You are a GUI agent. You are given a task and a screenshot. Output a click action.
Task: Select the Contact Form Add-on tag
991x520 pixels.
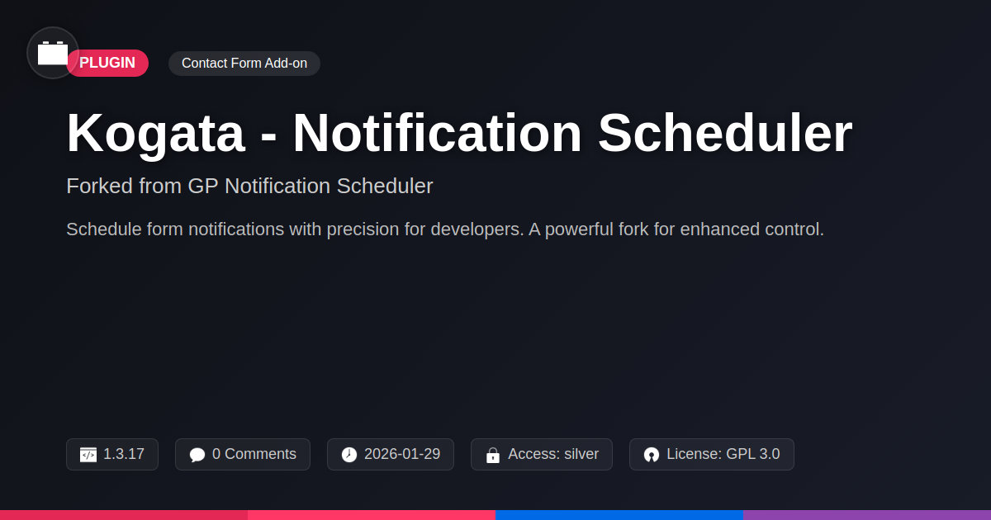click(244, 64)
